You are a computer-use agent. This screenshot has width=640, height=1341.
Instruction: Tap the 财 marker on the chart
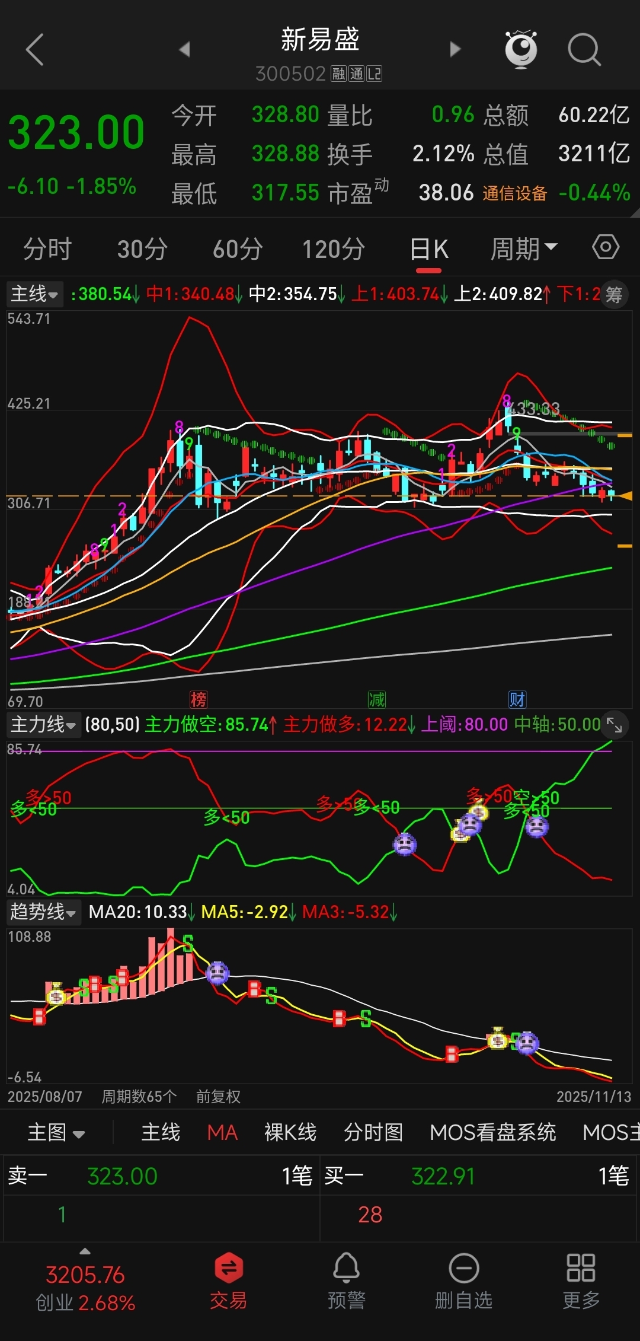coord(517,699)
